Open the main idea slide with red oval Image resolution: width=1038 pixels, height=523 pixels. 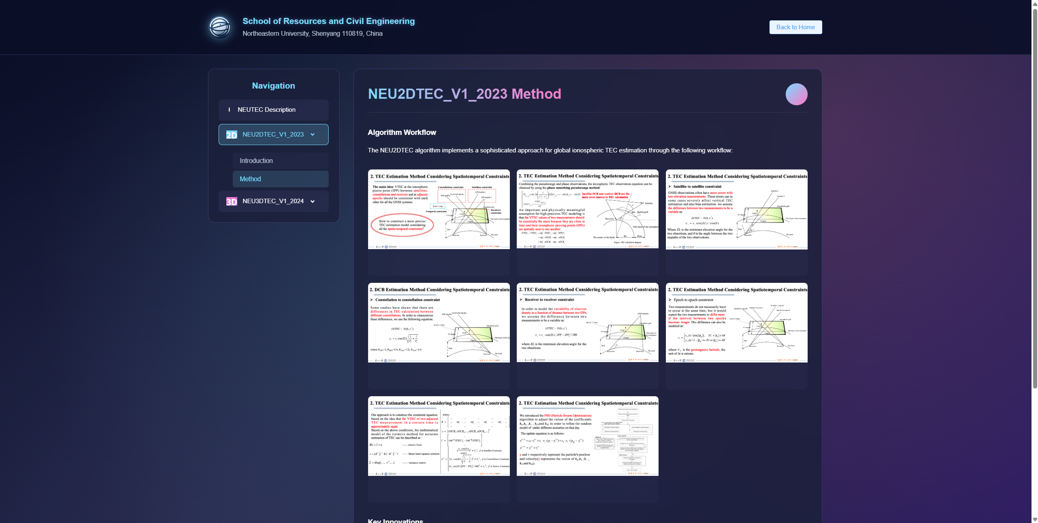click(x=438, y=209)
